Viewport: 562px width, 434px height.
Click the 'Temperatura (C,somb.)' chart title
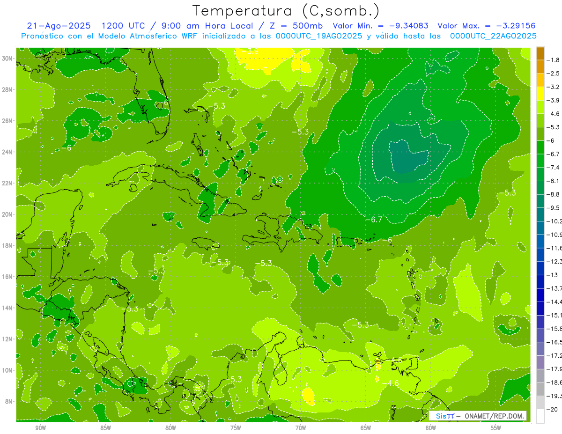point(286,11)
